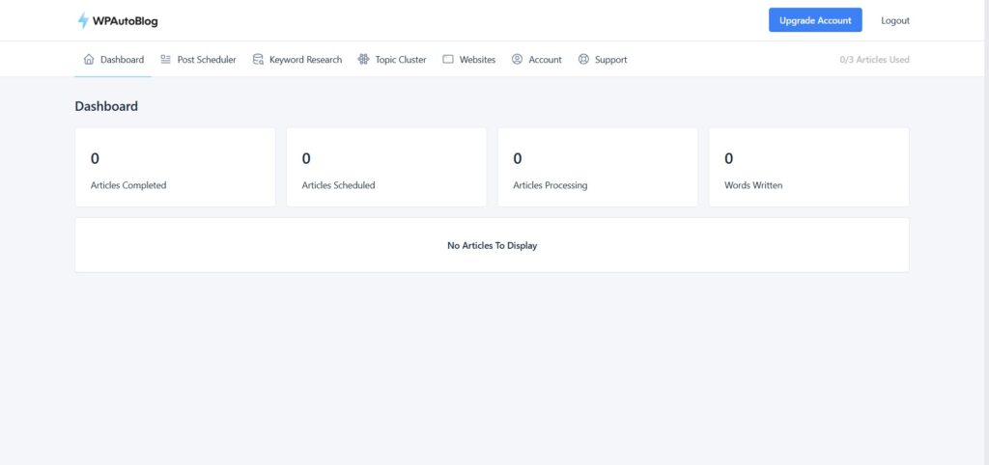
Task: Click the Topic Cluster icon
Action: coord(363,60)
